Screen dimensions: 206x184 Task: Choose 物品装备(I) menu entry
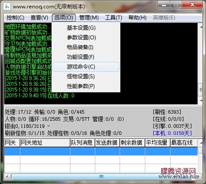tap(86, 47)
